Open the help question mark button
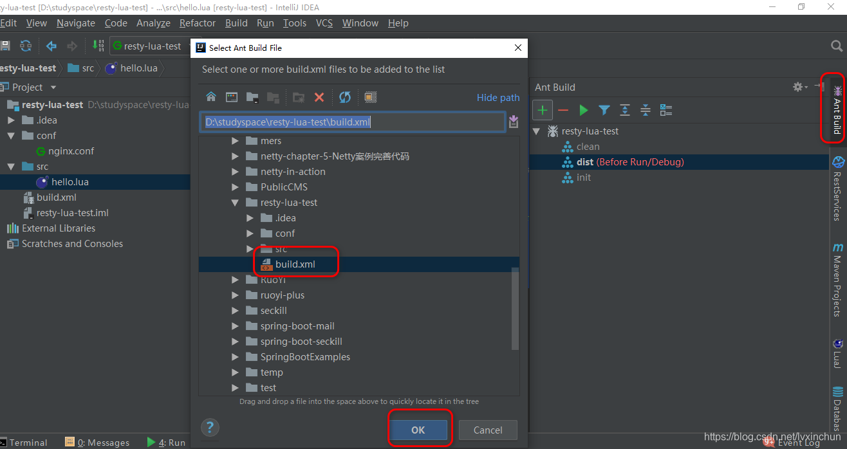The image size is (847, 449). [210, 427]
